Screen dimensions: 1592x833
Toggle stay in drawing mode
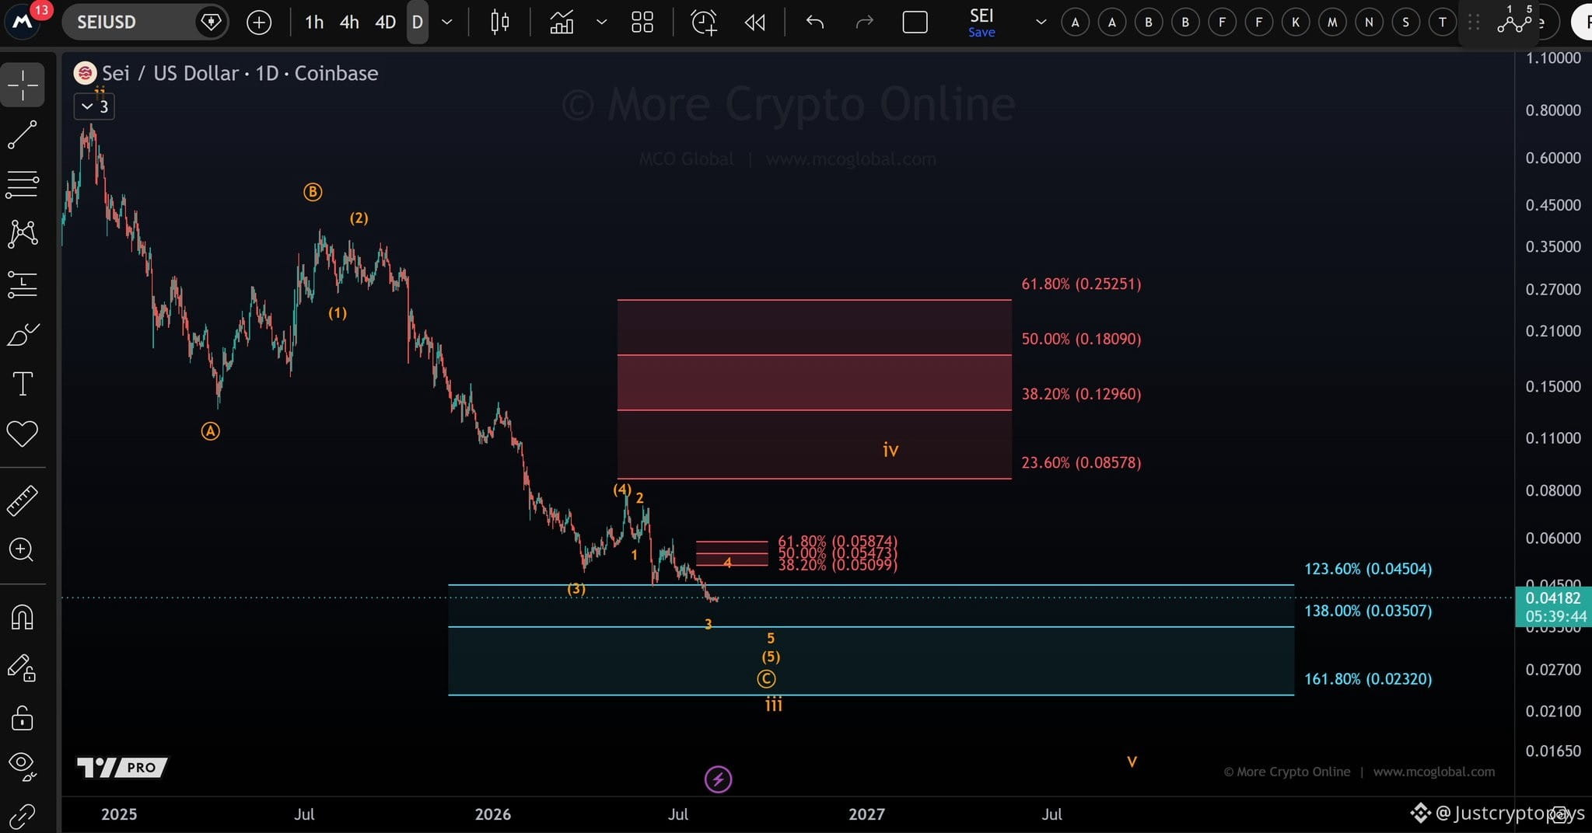click(x=23, y=668)
